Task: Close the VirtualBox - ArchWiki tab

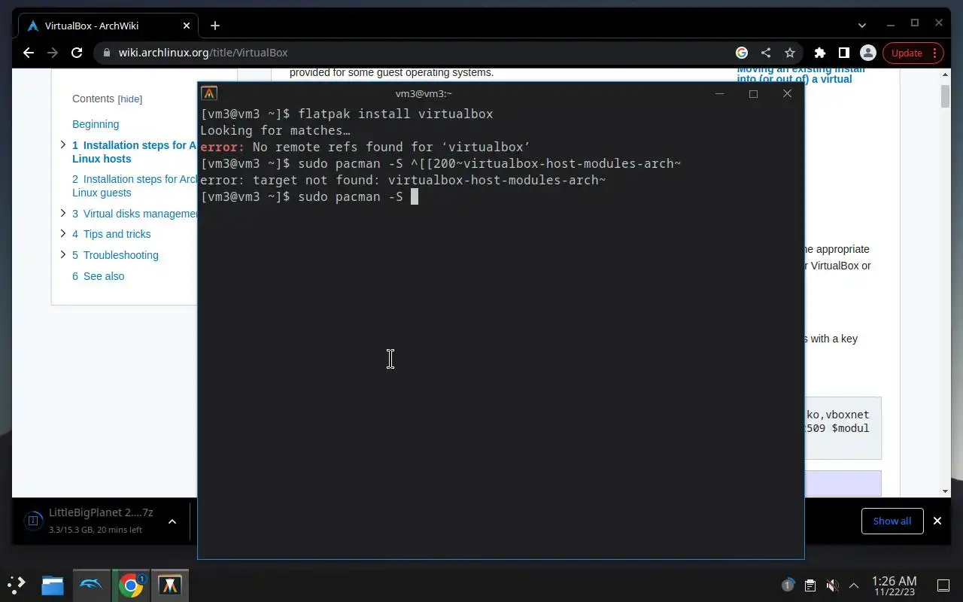Action: [x=187, y=26]
